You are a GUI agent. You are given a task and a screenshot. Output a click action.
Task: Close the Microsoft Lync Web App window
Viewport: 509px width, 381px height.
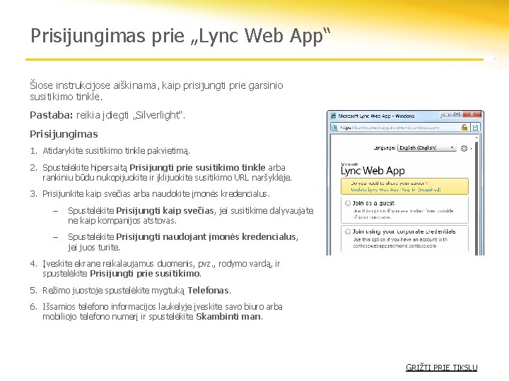tap(472, 114)
